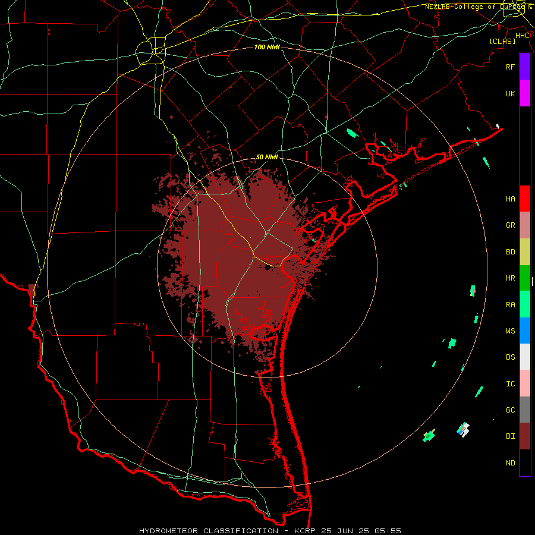The width and height of the screenshot is (535, 535).
Task: Pick the dark green HR legend swatch
Action: coord(525,278)
